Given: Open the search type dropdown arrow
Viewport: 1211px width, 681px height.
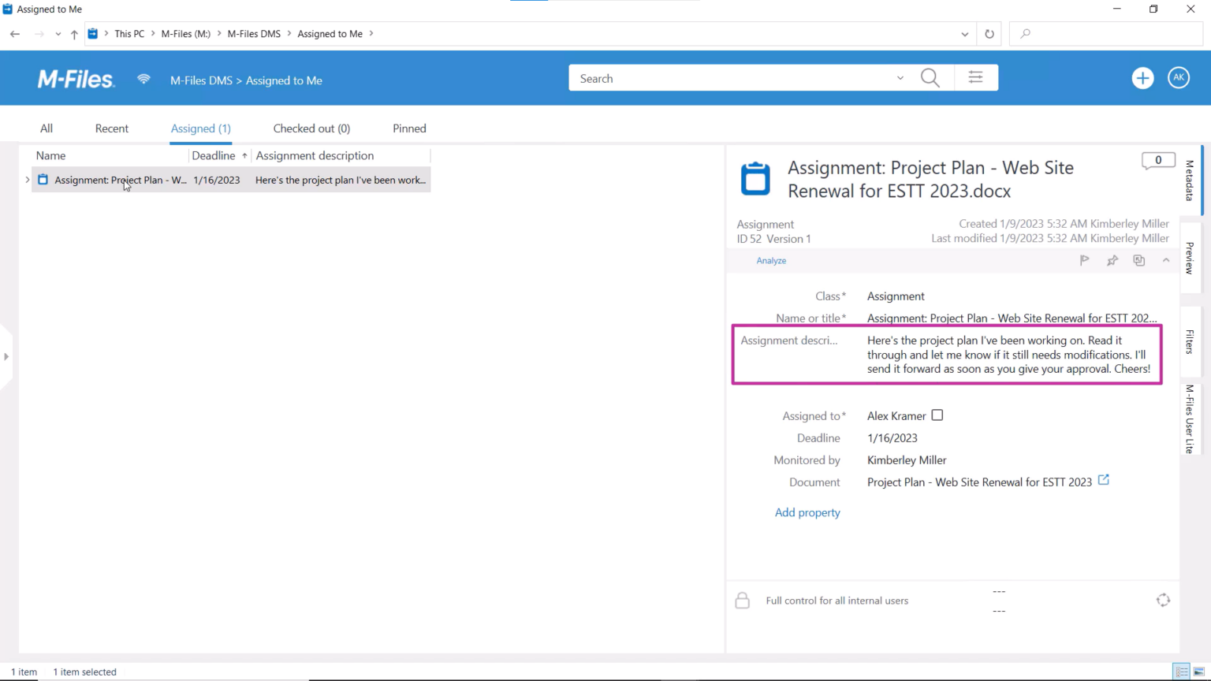Looking at the screenshot, I should (900, 78).
